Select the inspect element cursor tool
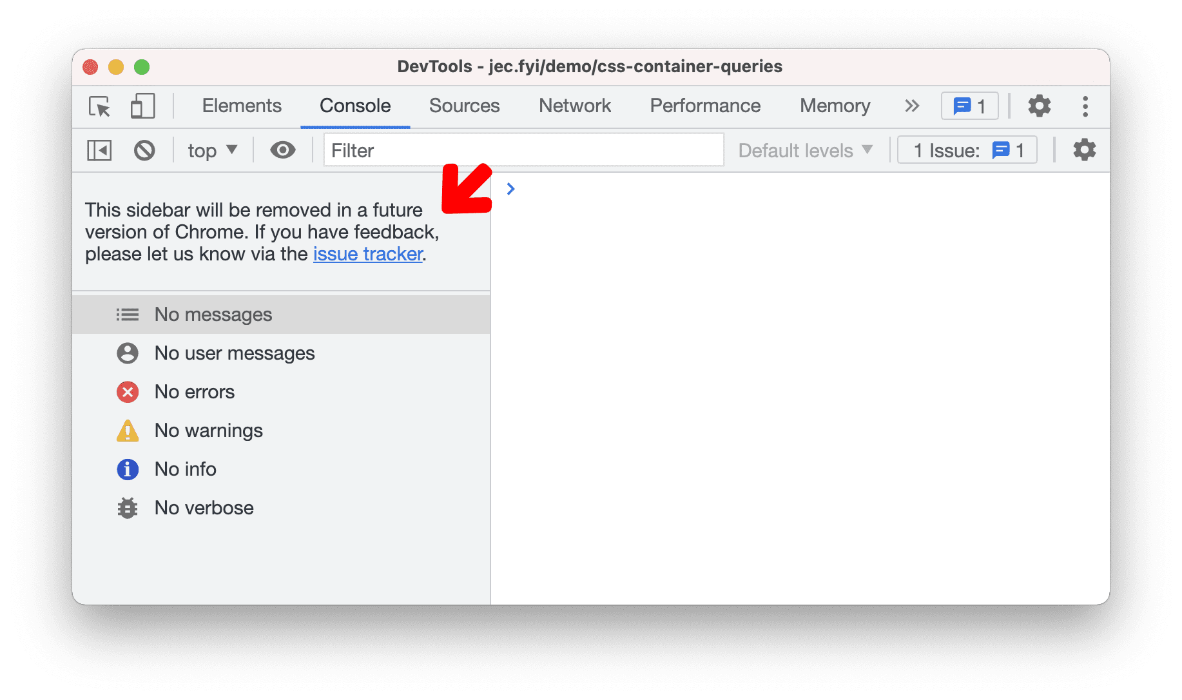Image resolution: width=1182 pixels, height=700 pixels. 98,106
